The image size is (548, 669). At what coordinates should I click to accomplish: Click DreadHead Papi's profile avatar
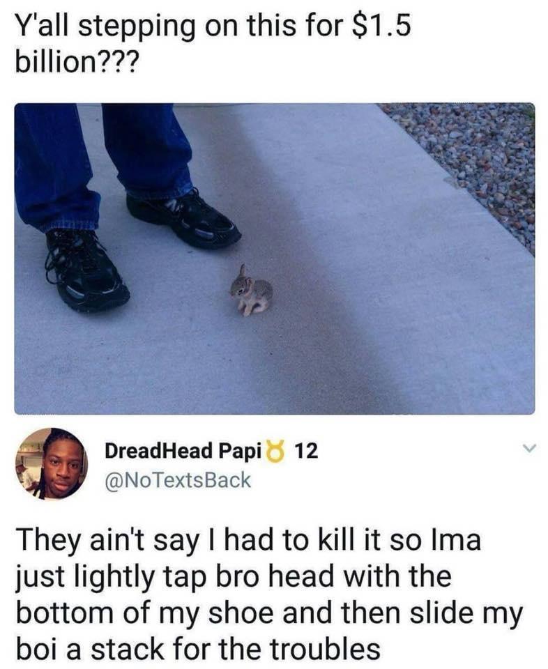pos(51,464)
